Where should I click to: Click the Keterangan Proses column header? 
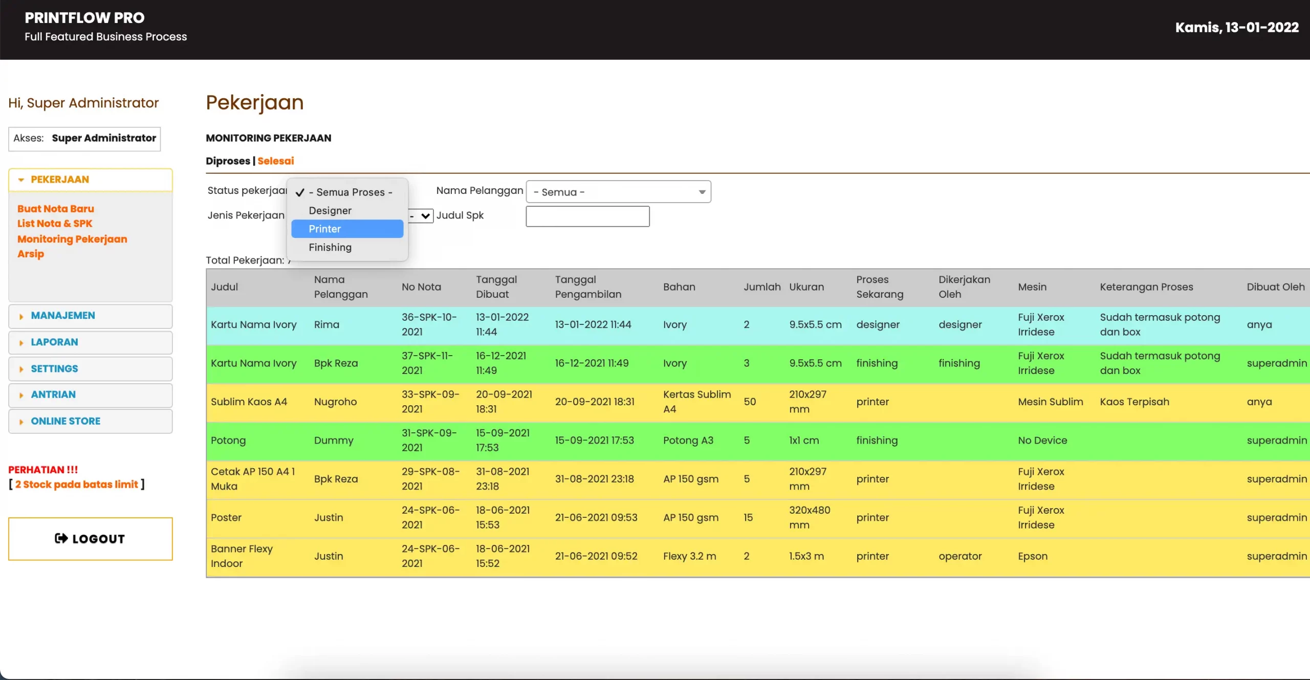click(1146, 287)
